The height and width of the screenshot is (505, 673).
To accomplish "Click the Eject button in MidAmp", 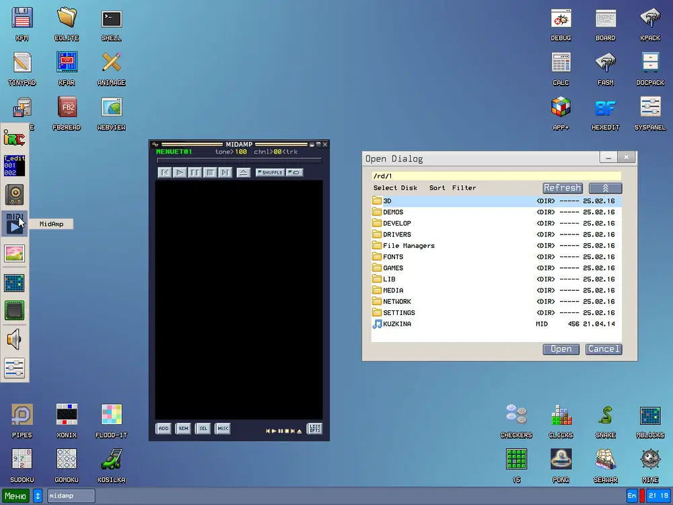I will pyautogui.click(x=244, y=172).
